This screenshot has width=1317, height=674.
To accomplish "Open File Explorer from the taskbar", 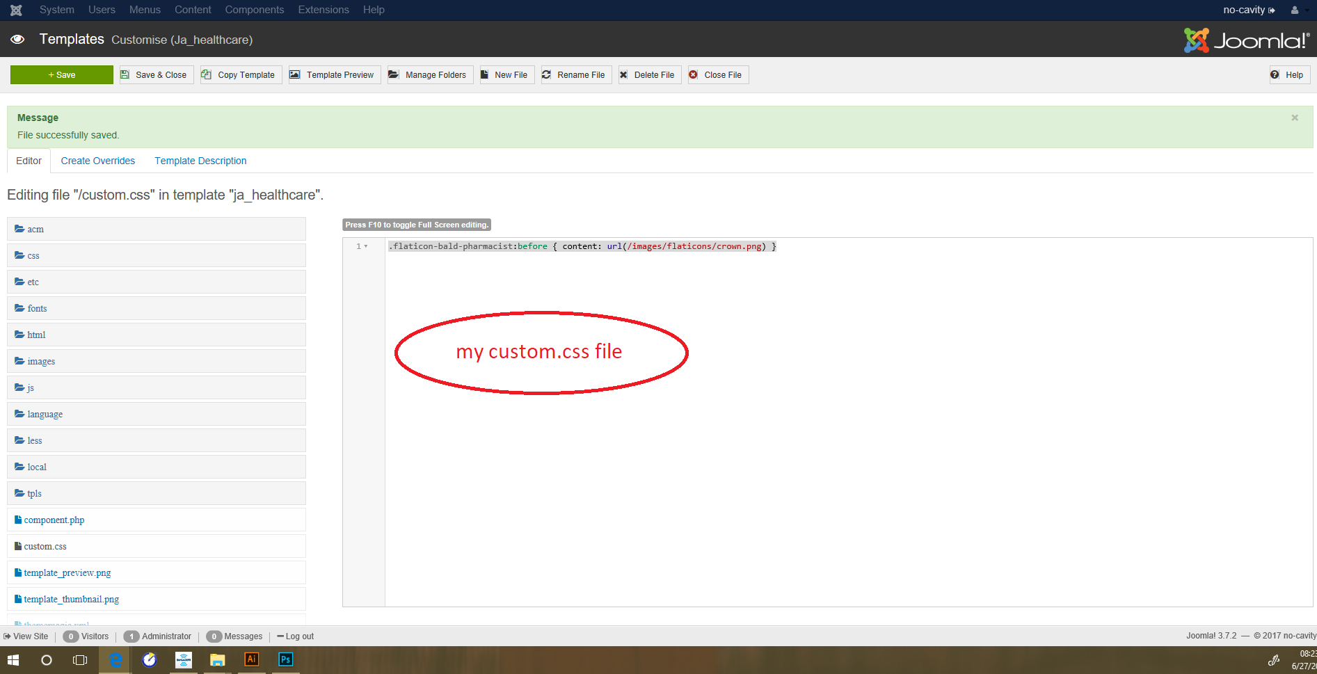I will pyautogui.click(x=218, y=659).
